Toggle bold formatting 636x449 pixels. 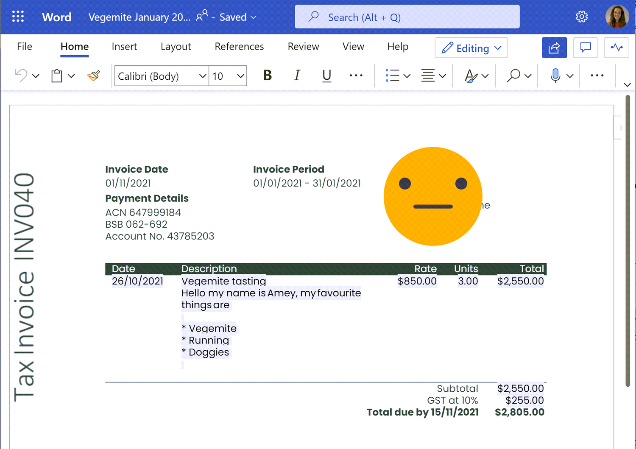[267, 75]
